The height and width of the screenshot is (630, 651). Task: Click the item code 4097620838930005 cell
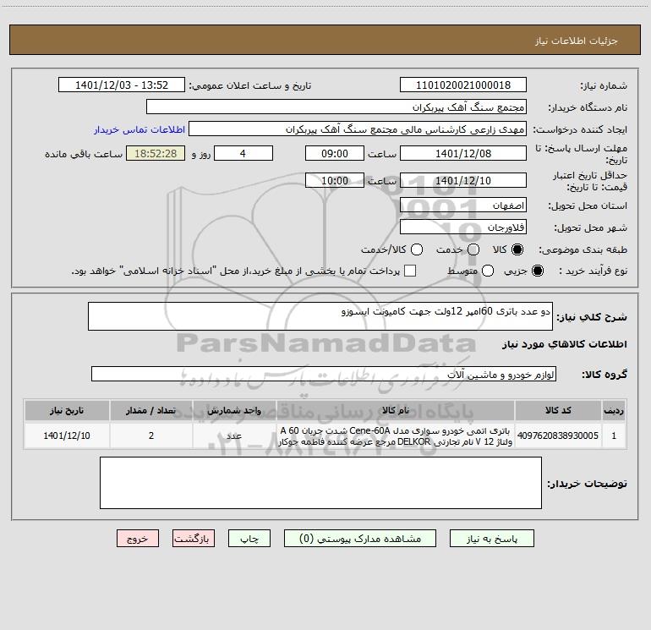(558, 436)
